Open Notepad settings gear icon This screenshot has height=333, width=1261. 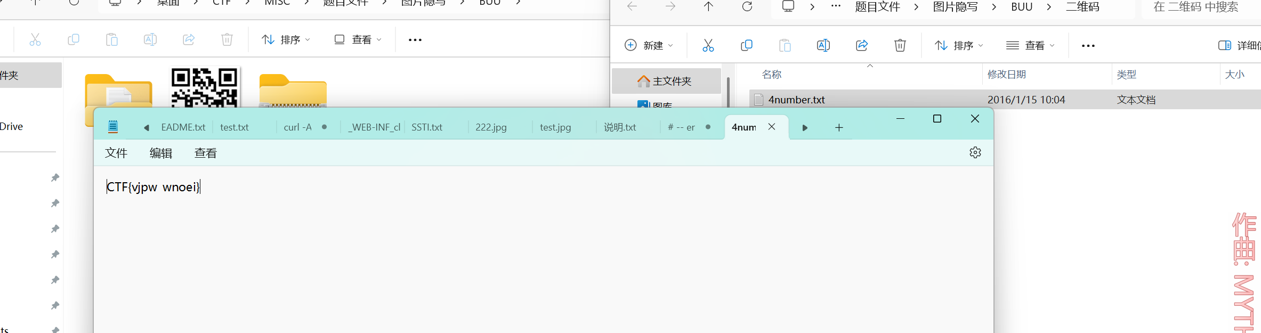click(975, 152)
